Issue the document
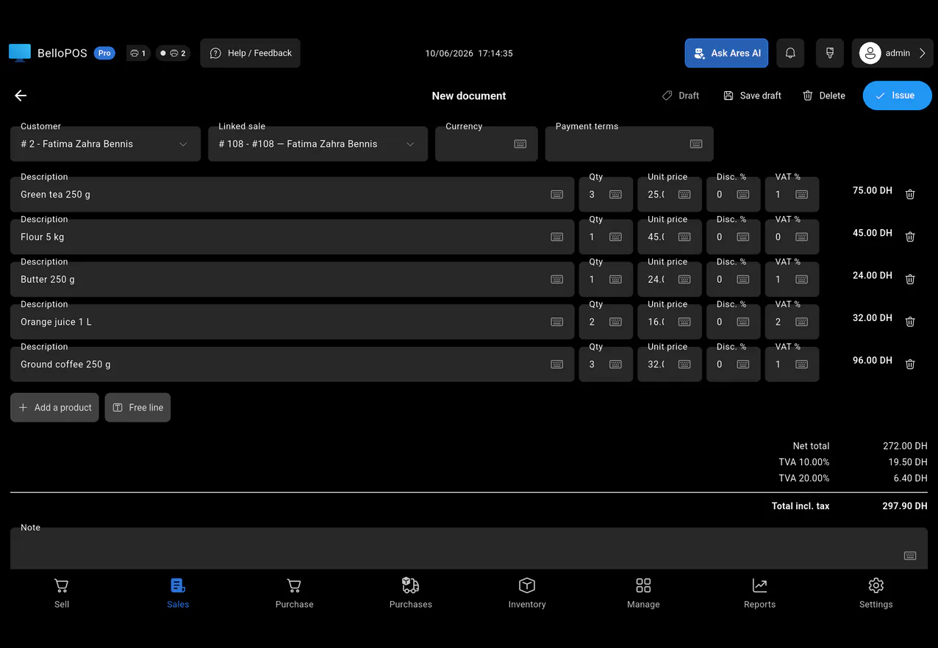The height and width of the screenshot is (648, 938). (x=898, y=96)
